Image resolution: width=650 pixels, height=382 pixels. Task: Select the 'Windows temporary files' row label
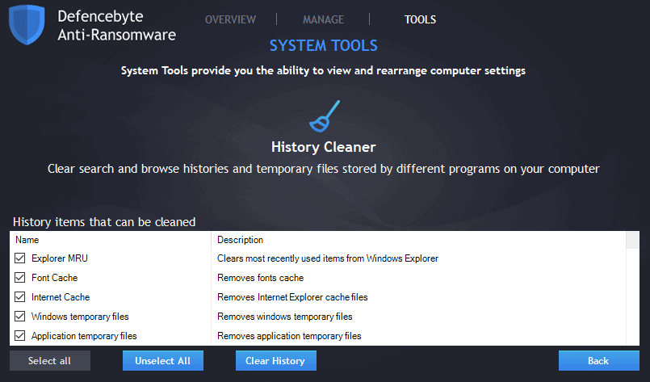(x=80, y=317)
